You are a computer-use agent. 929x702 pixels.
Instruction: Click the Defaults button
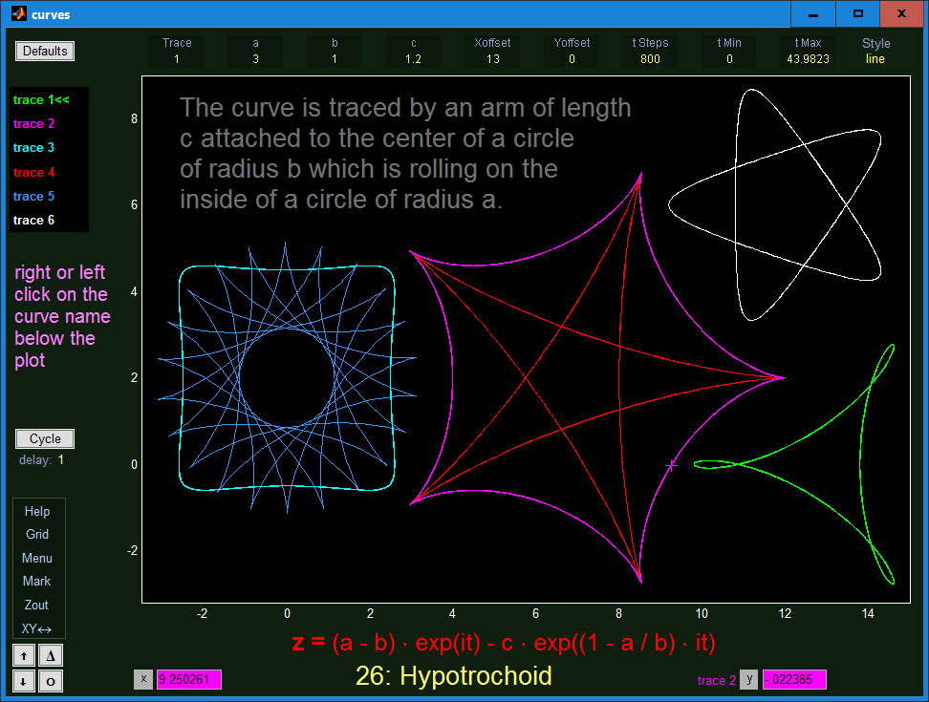[45, 51]
